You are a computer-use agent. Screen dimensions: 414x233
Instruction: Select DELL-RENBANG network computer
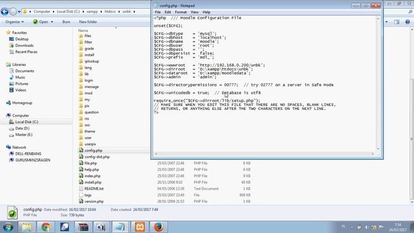[28, 153]
